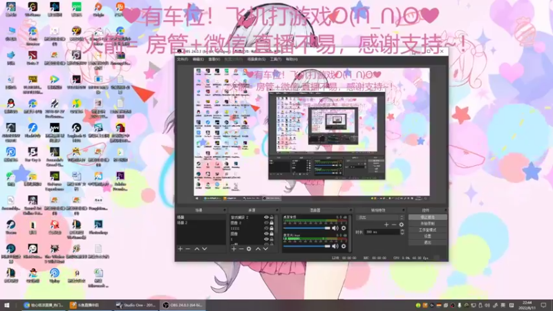553x311 pixels.
Task: Mute 麦克风/Aux with its speaker icon
Action: point(335,246)
